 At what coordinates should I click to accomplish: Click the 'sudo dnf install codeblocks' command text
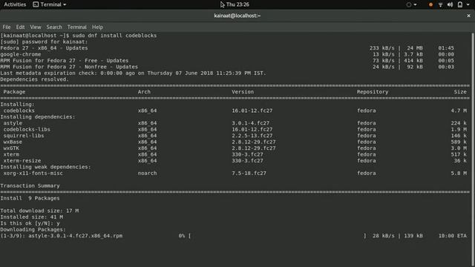pos(114,36)
